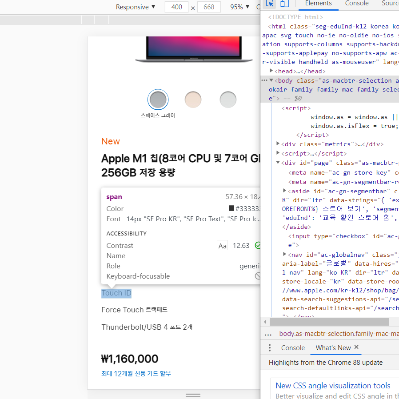
Task: Select the html class seg-eduInd-k12 node
Action: (331, 44)
